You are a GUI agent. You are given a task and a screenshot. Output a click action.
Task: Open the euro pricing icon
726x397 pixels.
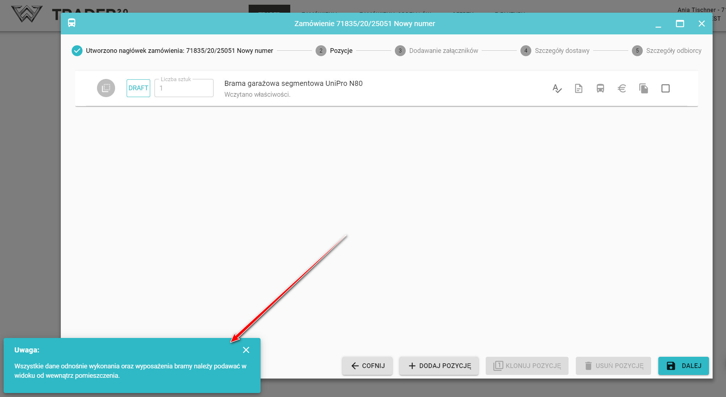[x=622, y=88]
